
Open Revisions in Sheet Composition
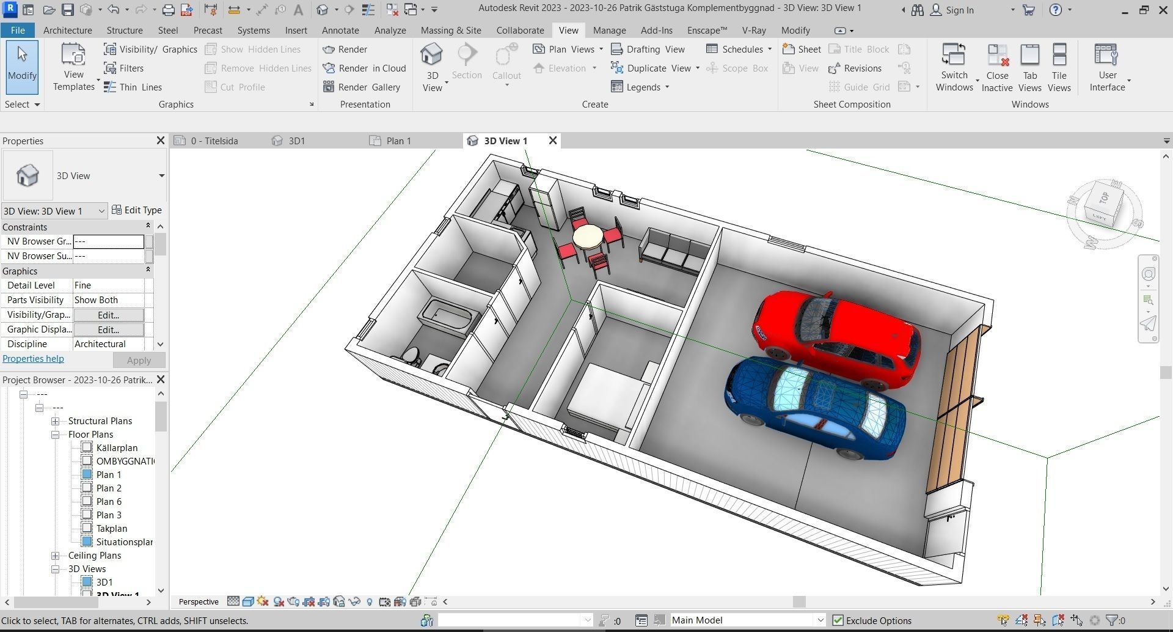pyautogui.click(x=855, y=68)
